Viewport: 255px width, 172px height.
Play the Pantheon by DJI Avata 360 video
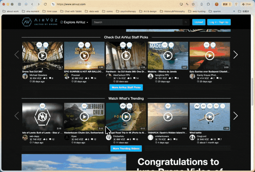126,56
